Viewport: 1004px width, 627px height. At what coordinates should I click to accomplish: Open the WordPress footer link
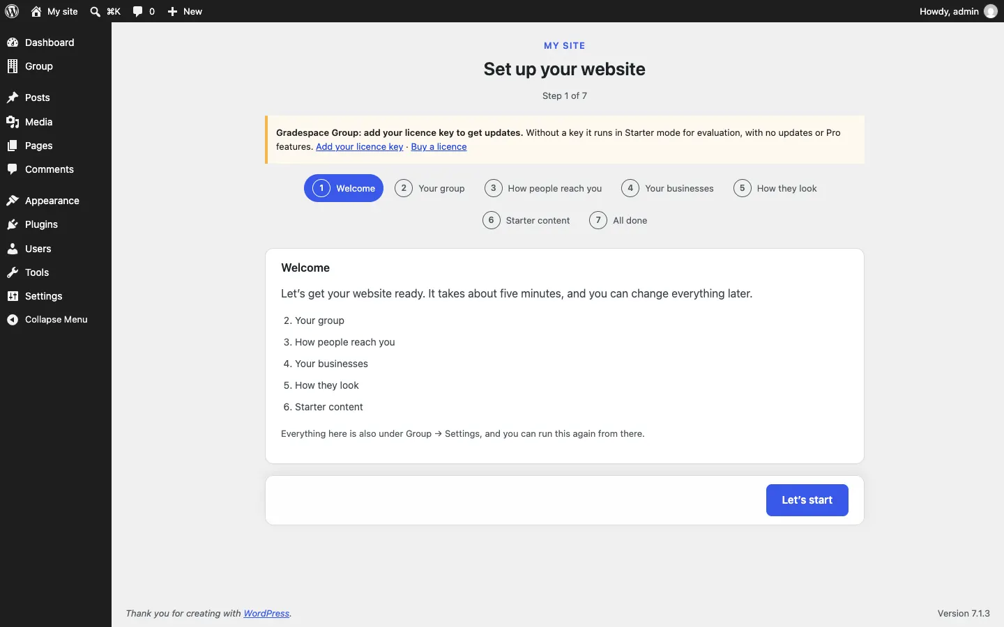point(267,614)
